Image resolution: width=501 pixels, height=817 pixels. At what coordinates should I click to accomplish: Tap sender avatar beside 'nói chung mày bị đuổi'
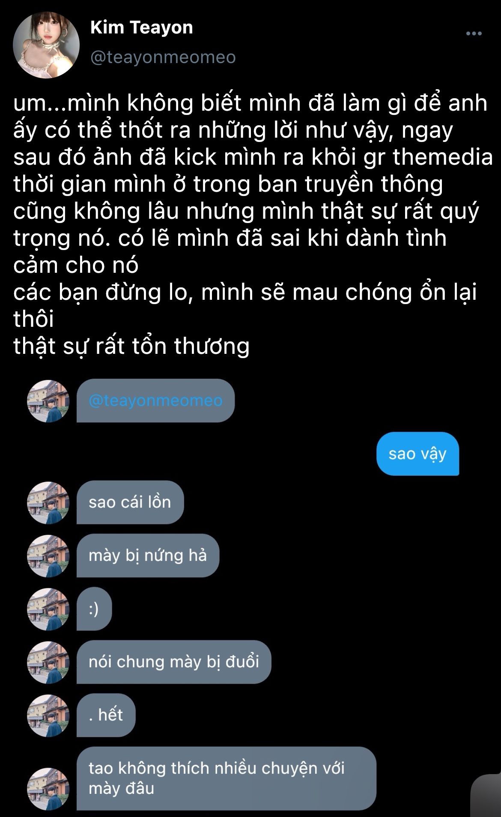click(x=48, y=662)
